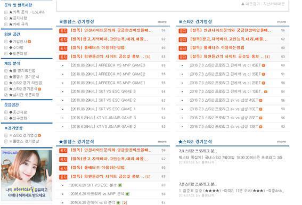
Task: Click new-post icon beside 진에어 vs cj 4SET
Action: [263, 65]
